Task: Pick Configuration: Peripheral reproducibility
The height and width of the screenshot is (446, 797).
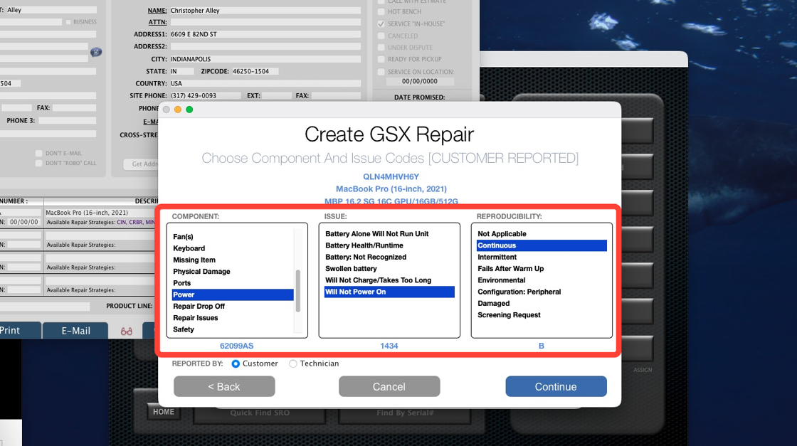Action: coord(542,292)
